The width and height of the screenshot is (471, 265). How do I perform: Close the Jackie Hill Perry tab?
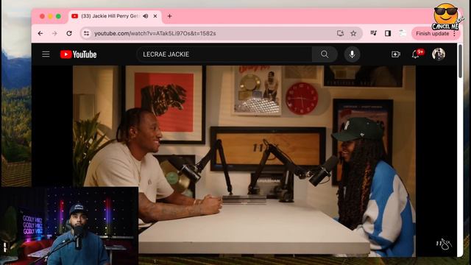pyautogui.click(x=155, y=16)
